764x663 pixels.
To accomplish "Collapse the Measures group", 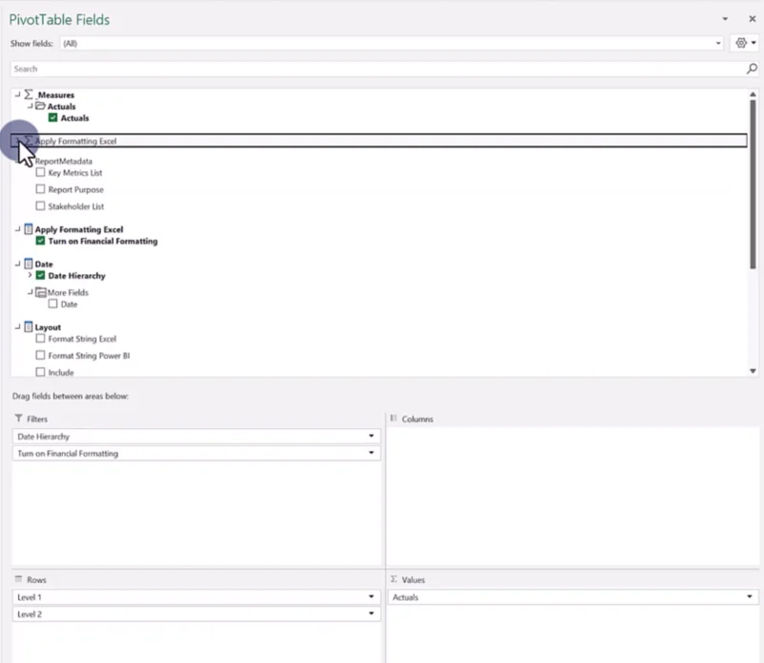I will (17, 94).
